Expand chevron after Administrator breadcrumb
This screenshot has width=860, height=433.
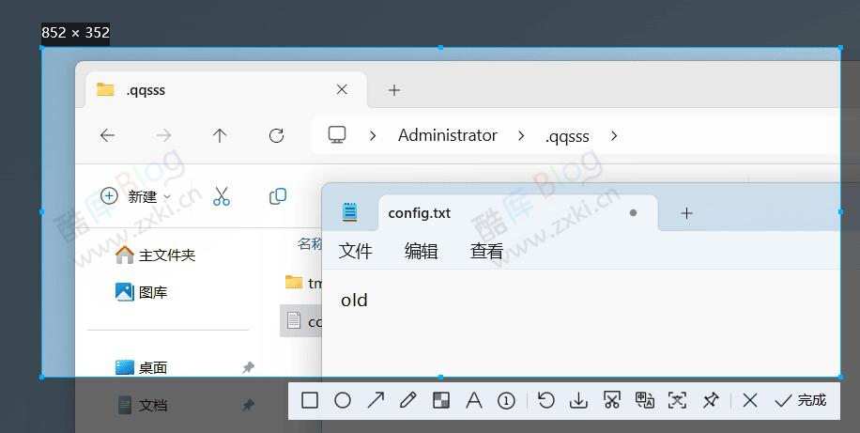pos(521,135)
